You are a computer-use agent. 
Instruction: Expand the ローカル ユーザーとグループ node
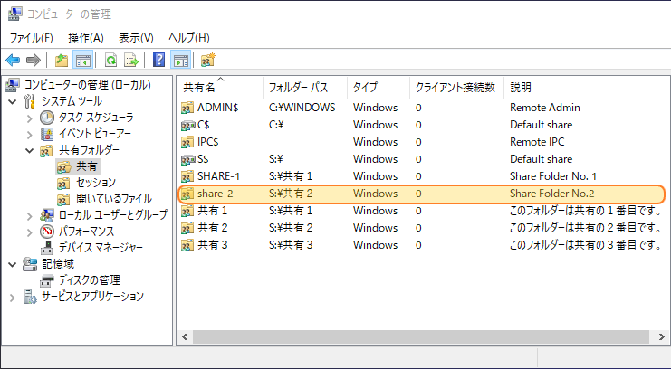click(x=30, y=216)
